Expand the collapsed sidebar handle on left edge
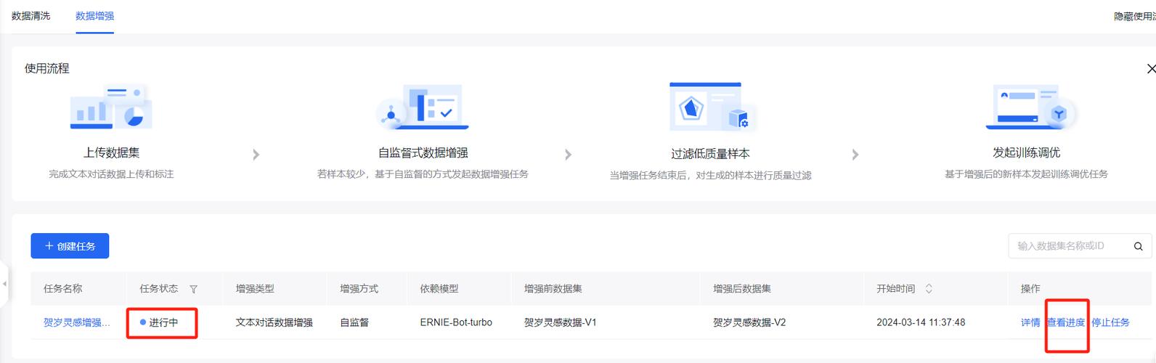Screen dimensions: 1156x363 tap(4, 283)
